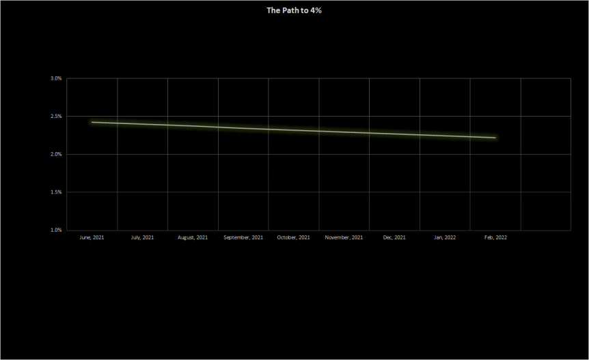This screenshot has width=589, height=360.
Task: Click the 1.0% label at axis bottom
Action: 56,230
